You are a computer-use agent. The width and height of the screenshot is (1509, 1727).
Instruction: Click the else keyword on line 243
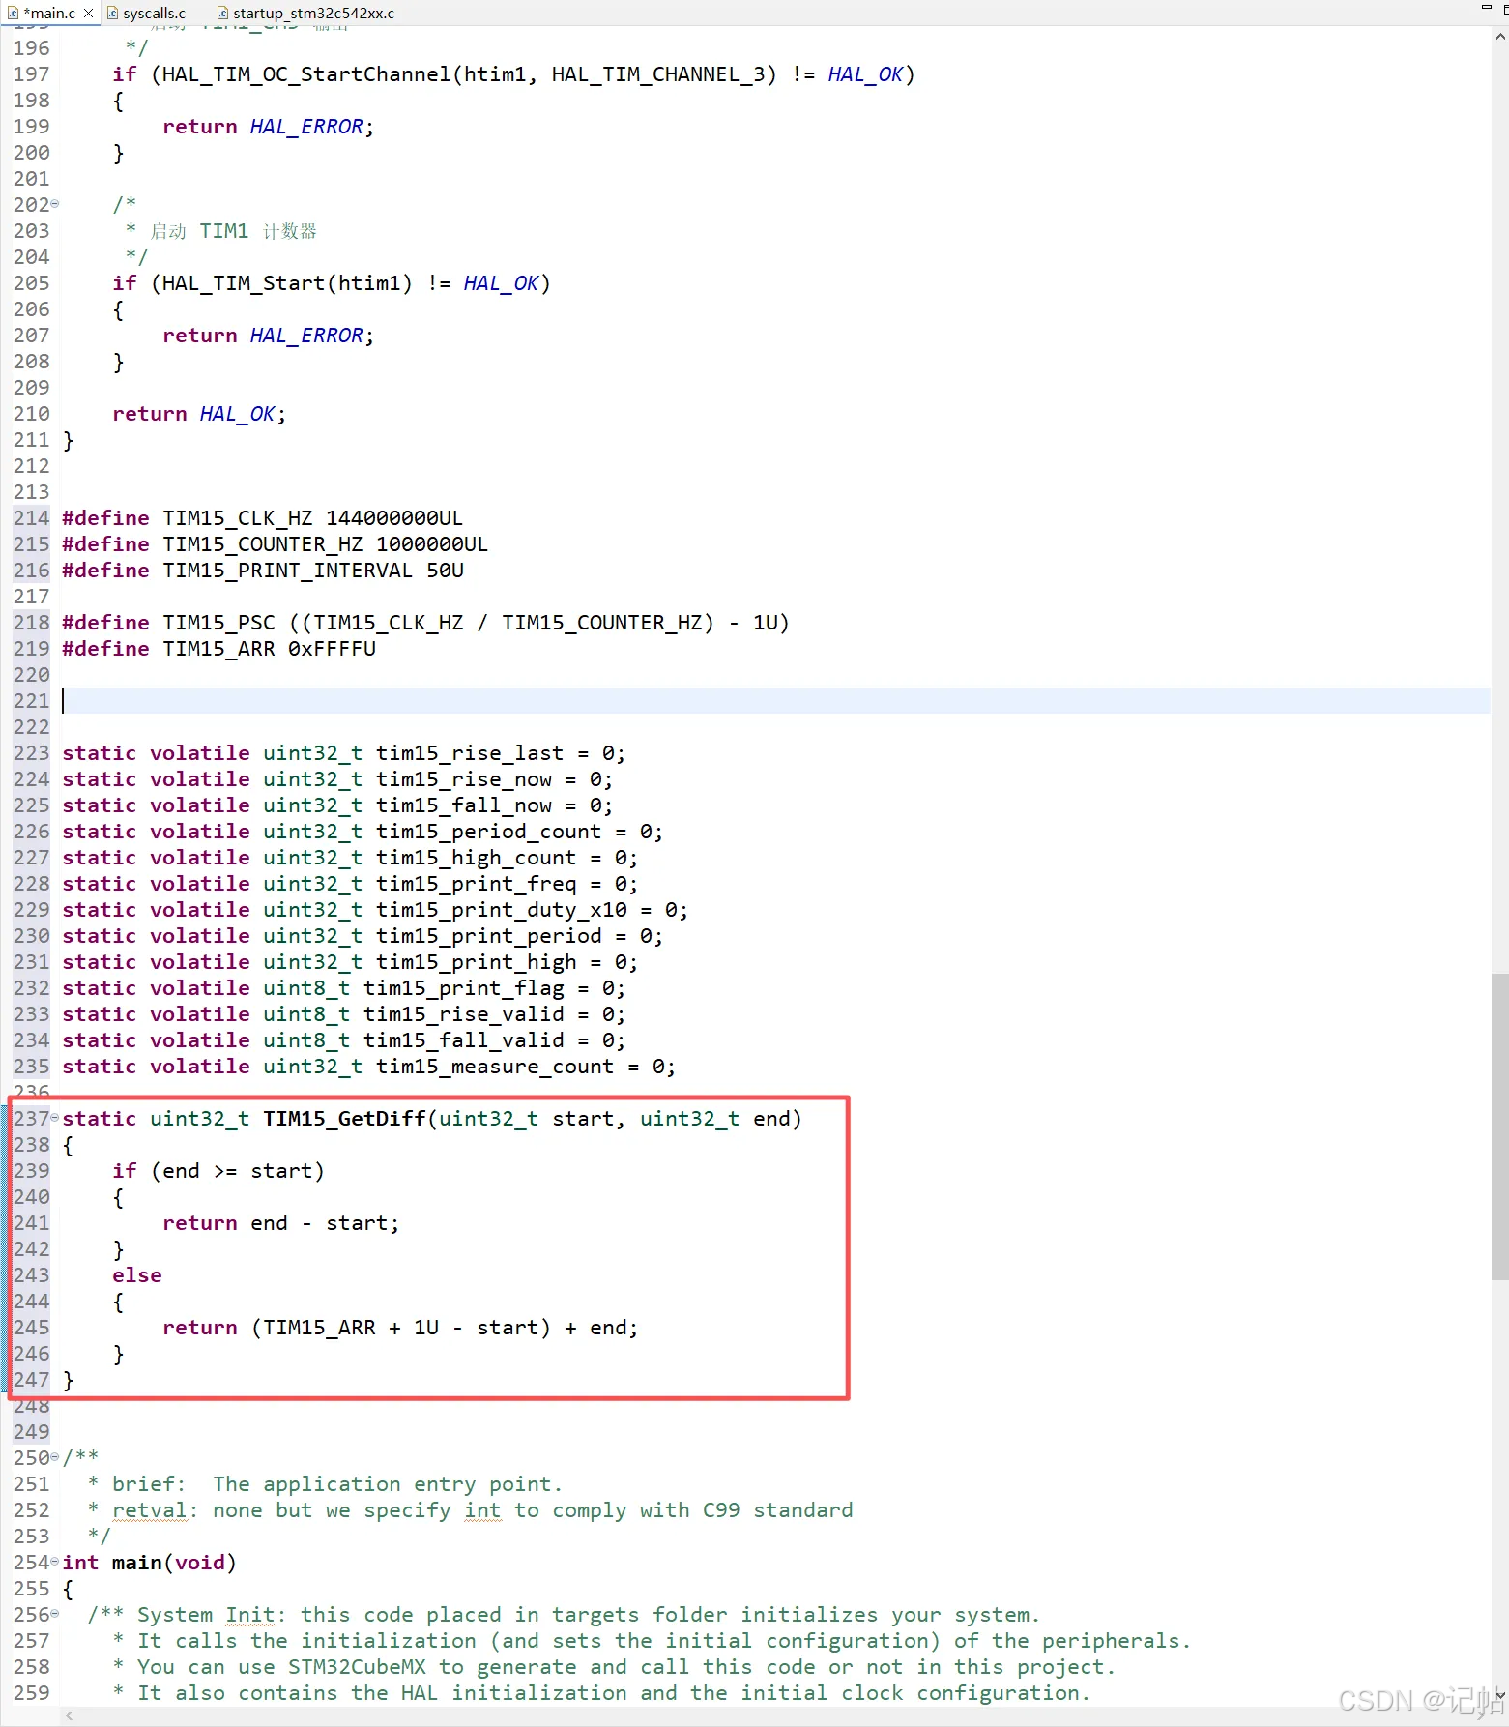tap(136, 1275)
